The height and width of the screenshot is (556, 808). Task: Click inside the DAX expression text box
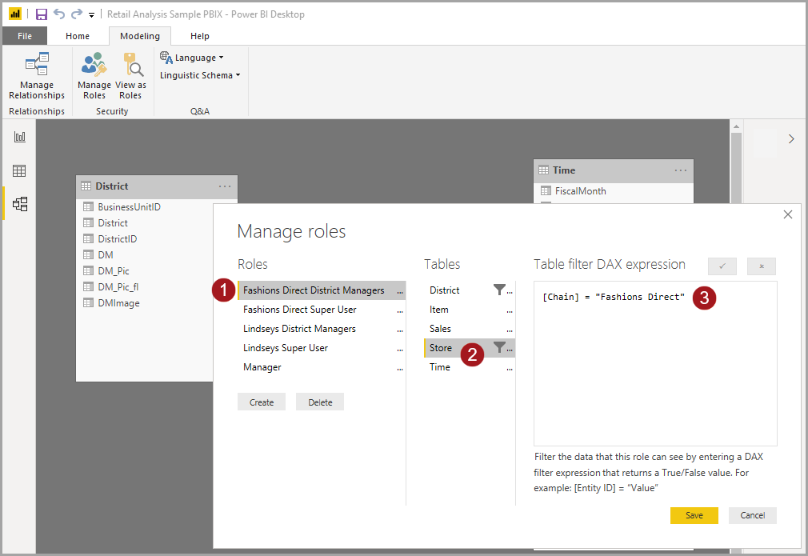[654, 368]
